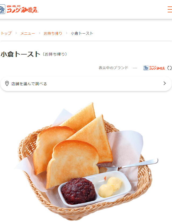The image size is (172, 224).
Task: Click the 小倉トースト page heading
Action: pos(20,54)
